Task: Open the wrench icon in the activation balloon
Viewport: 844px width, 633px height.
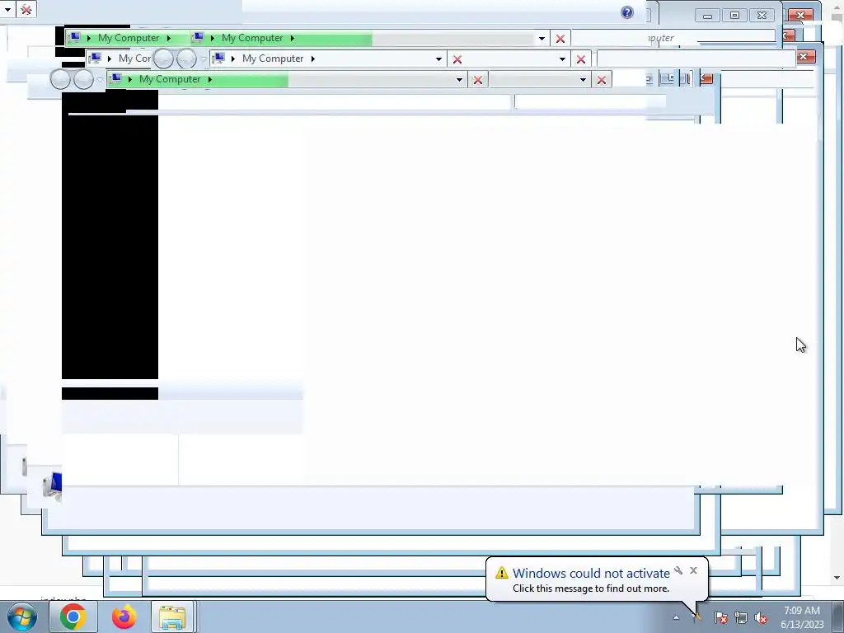Action: pyautogui.click(x=678, y=570)
